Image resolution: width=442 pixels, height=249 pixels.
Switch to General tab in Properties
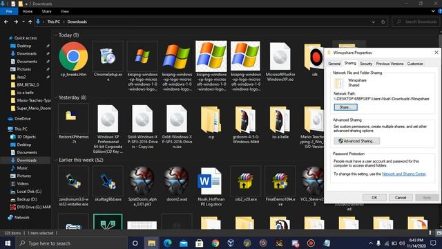(x=334, y=64)
